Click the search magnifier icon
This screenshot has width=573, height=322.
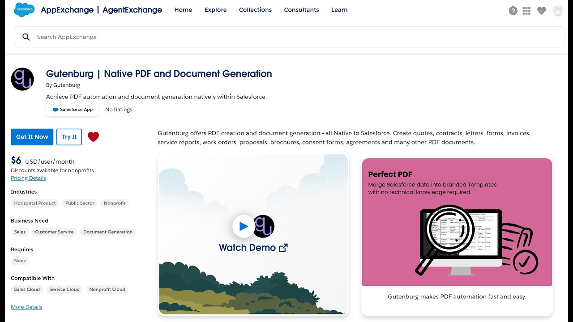pyautogui.click(x=26, y=37)
